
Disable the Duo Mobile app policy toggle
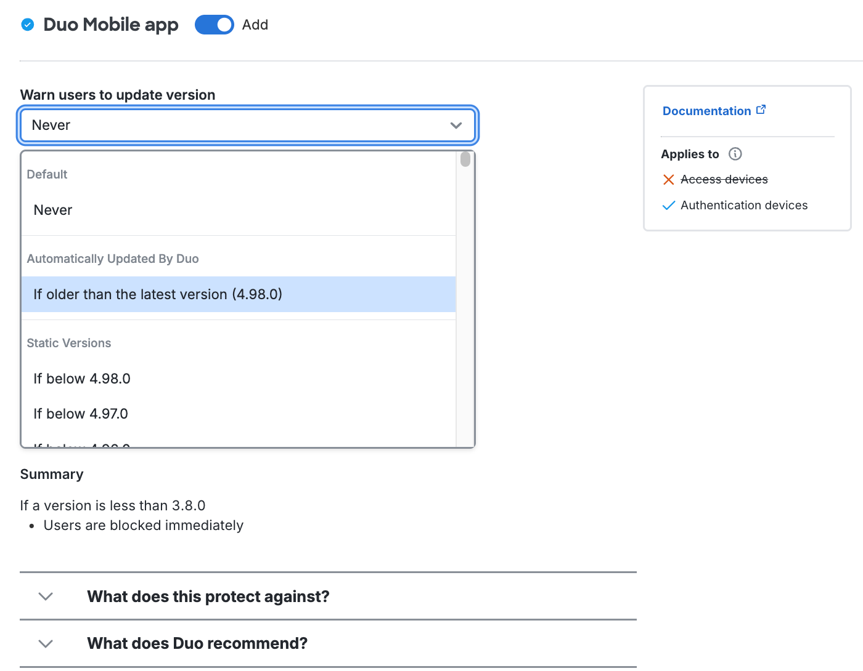[x=214, y=25]
